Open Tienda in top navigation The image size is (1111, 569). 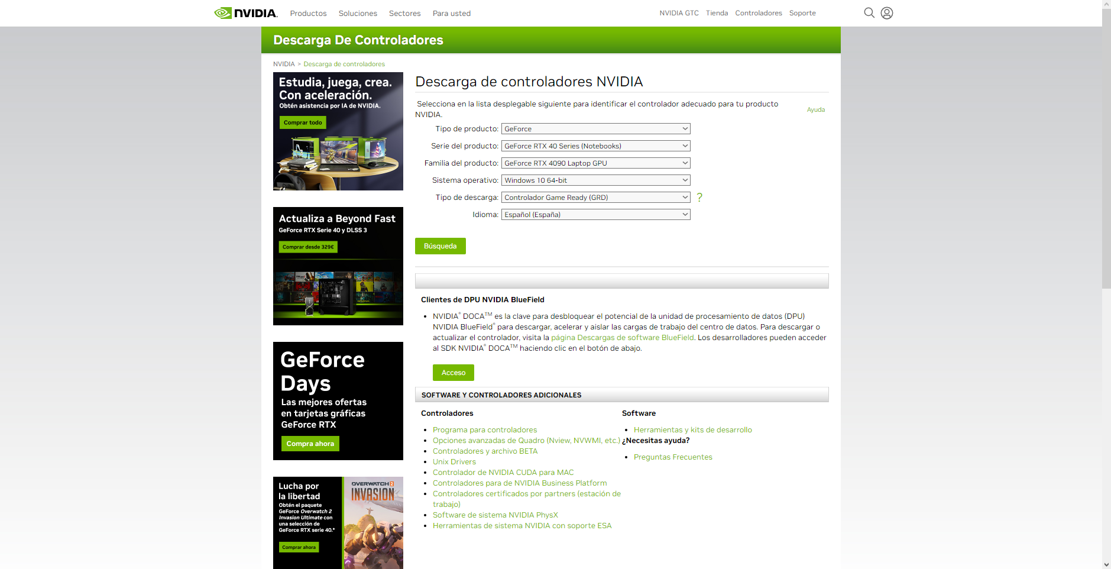coord(717,13)
